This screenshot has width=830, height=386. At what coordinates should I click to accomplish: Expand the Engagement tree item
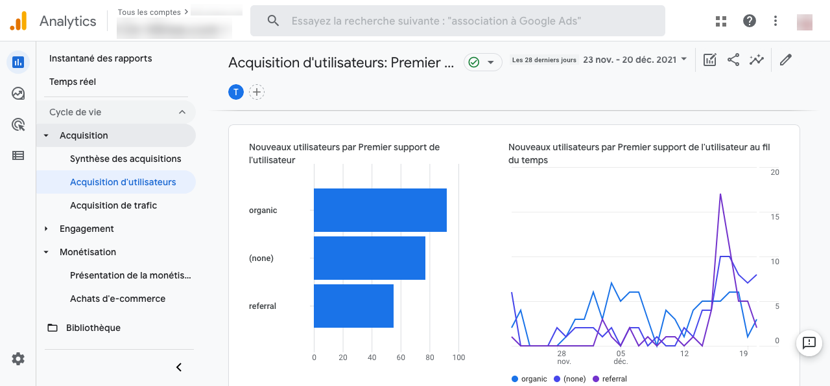[x=46, y=229]
